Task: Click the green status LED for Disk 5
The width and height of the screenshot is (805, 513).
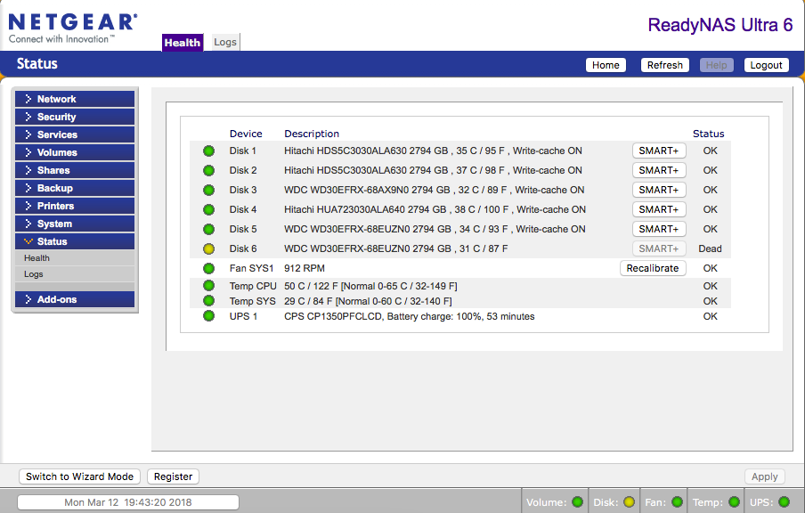Action: (x=208, y=229)
